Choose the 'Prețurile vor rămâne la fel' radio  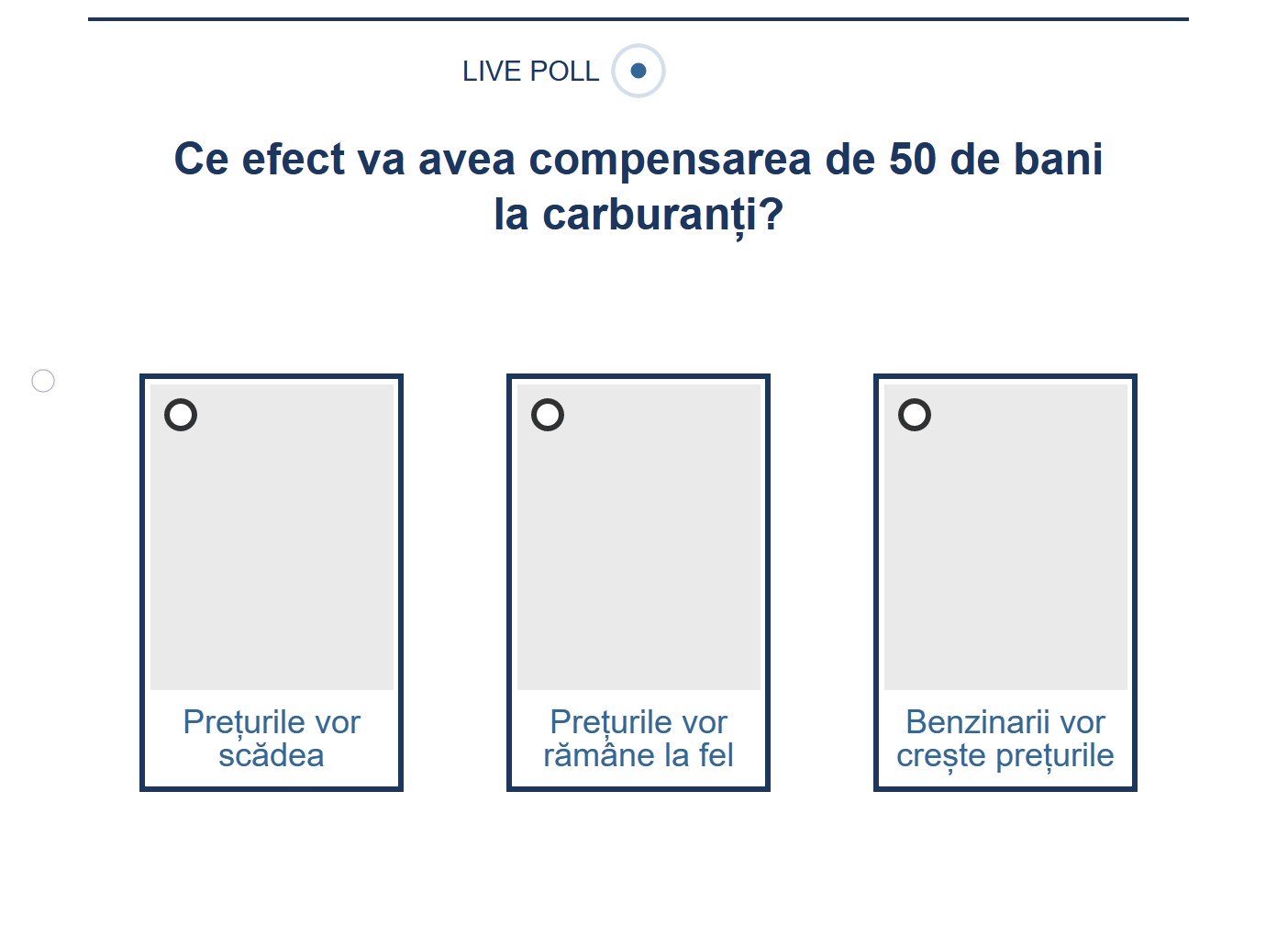[x=548, y=415]
